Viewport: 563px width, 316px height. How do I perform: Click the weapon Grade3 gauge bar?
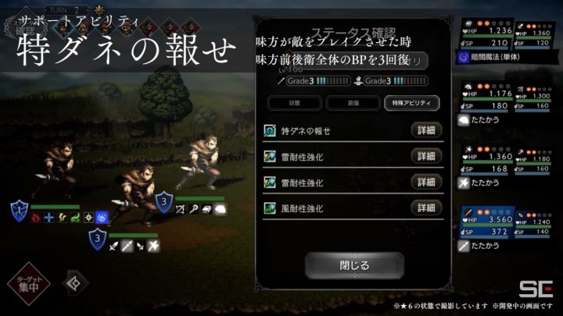318,81
